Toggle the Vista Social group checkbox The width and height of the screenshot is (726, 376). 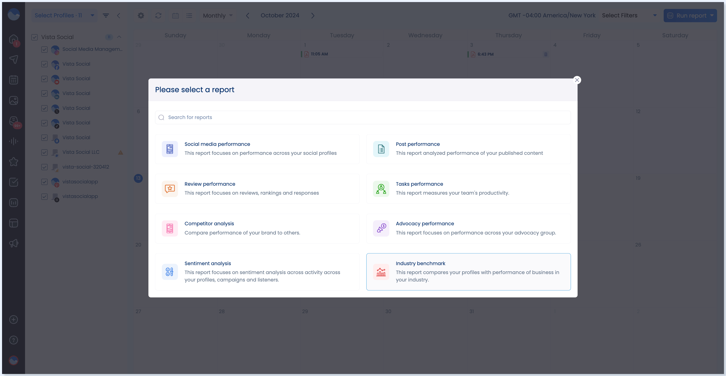[x=34, y=37]
